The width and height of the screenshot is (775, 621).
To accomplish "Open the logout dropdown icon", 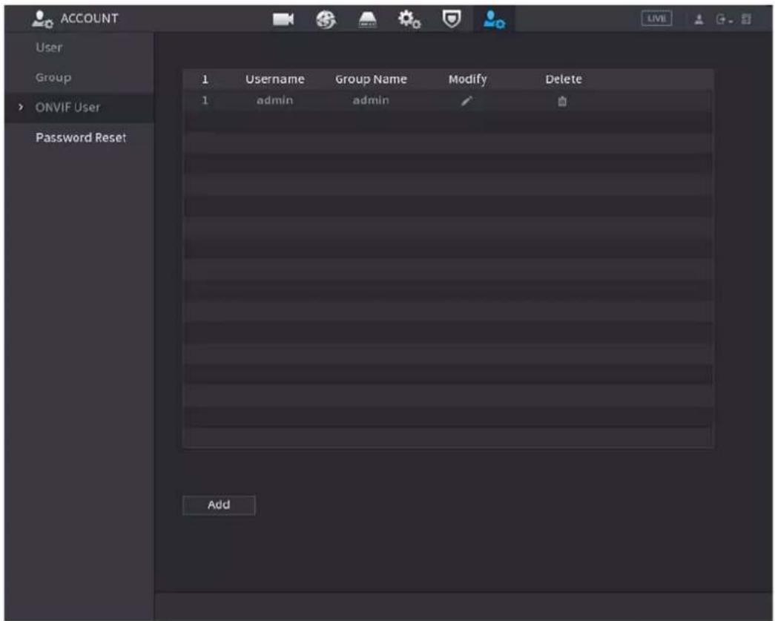I will coord(724,20).
